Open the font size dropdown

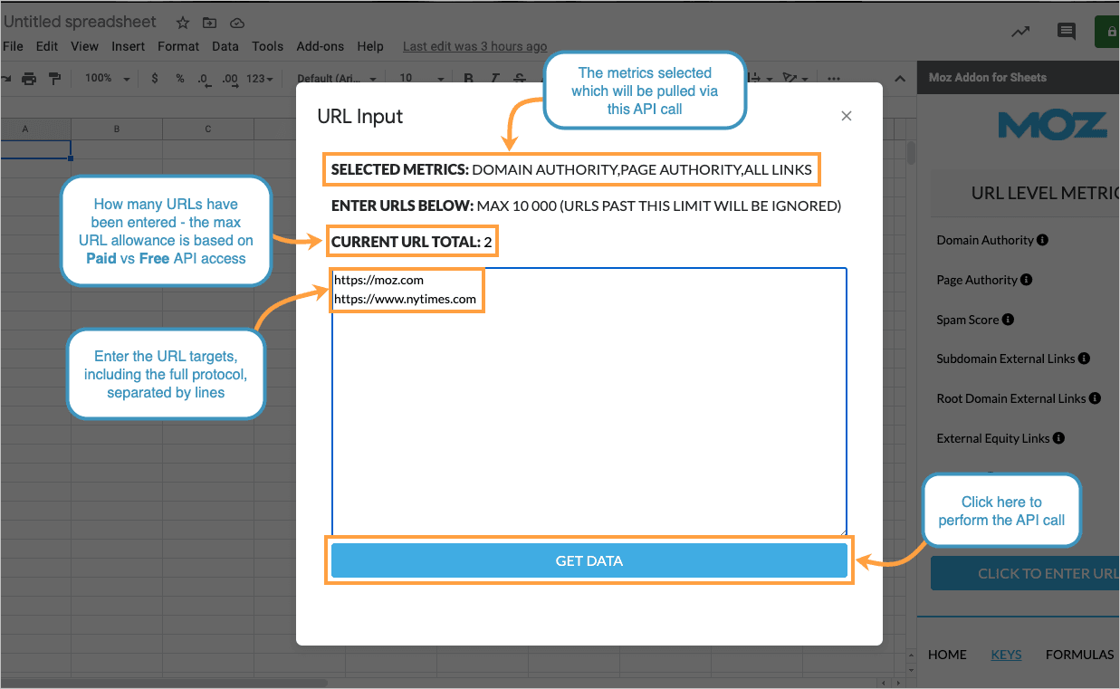tap(416, 79)
